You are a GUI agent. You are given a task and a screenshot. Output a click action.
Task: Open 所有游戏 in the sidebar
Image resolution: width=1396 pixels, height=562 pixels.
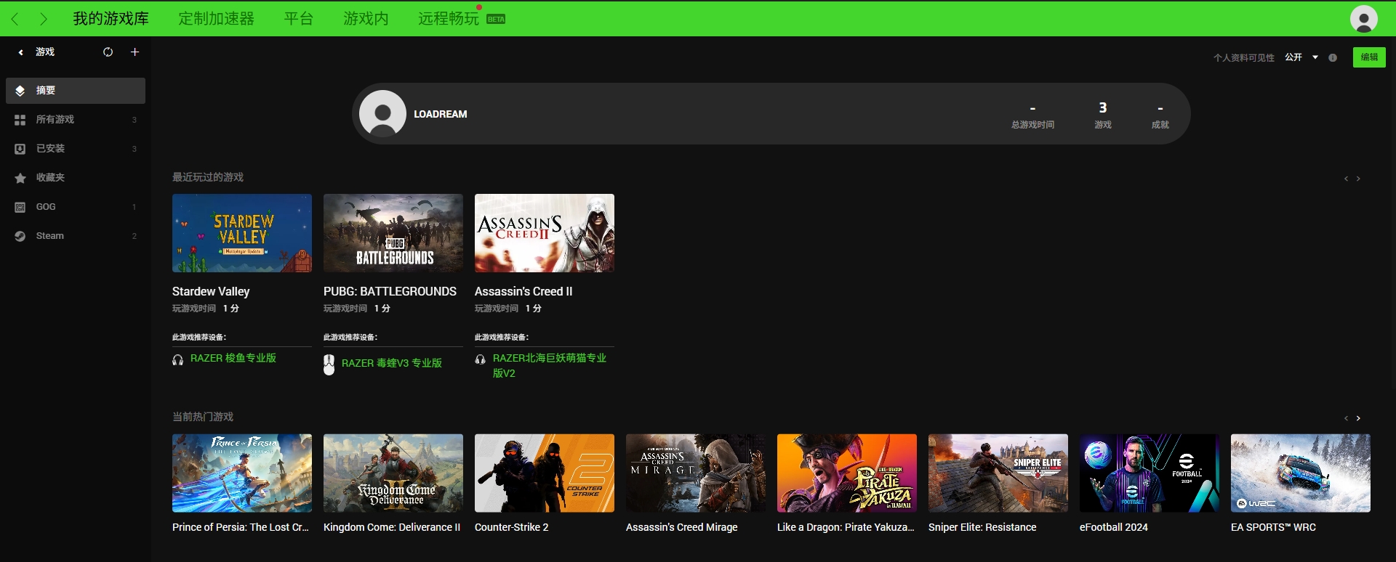76,120
